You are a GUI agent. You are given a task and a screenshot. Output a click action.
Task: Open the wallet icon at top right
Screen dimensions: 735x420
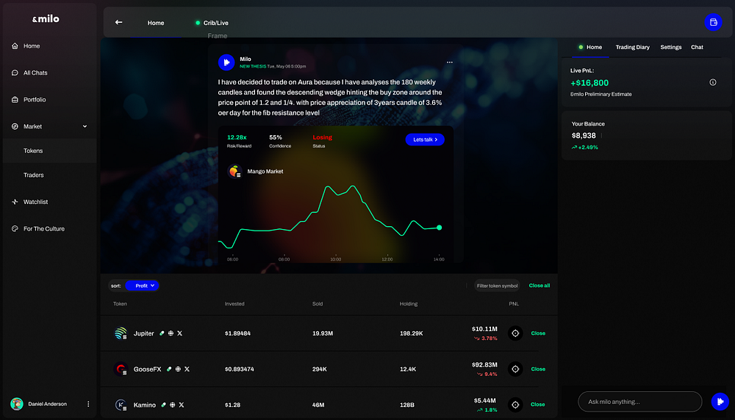click(x=712, y=22)
